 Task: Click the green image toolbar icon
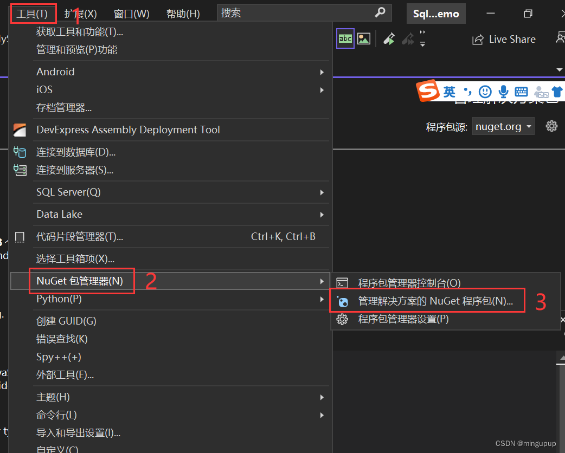363,38
